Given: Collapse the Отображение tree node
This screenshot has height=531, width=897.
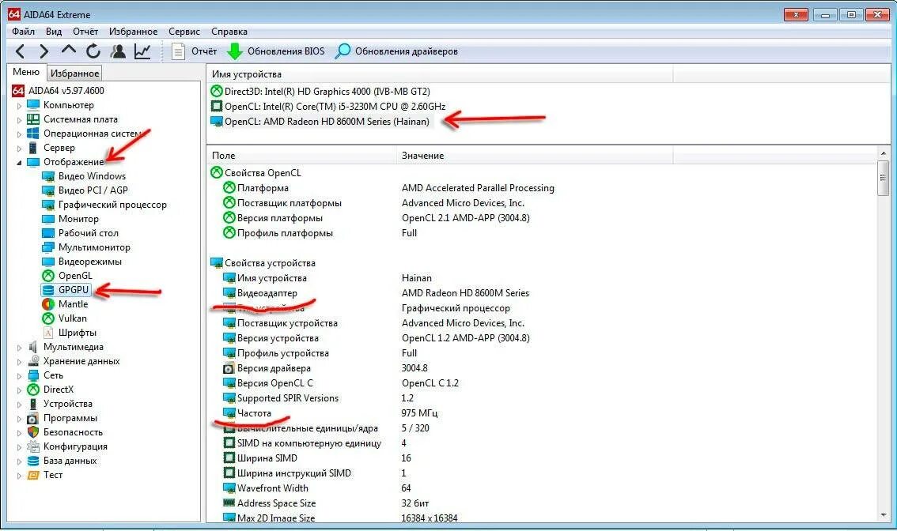Looking at the screenshot, I should 19,162.
